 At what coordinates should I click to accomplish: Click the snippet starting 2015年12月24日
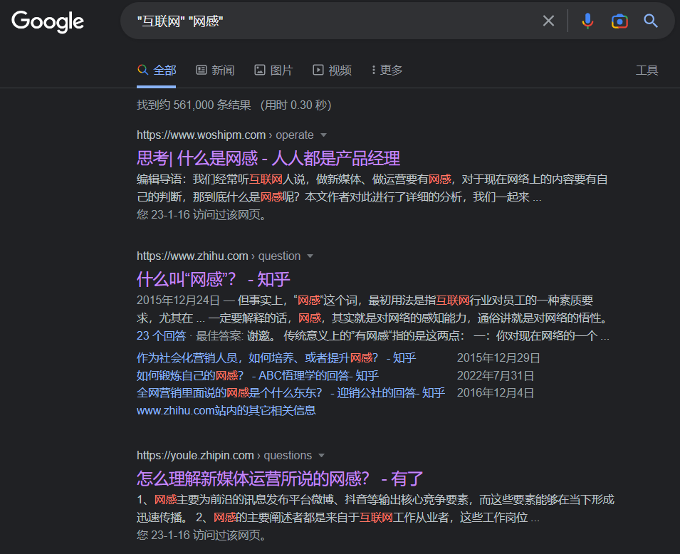click(x=372, y=309)
